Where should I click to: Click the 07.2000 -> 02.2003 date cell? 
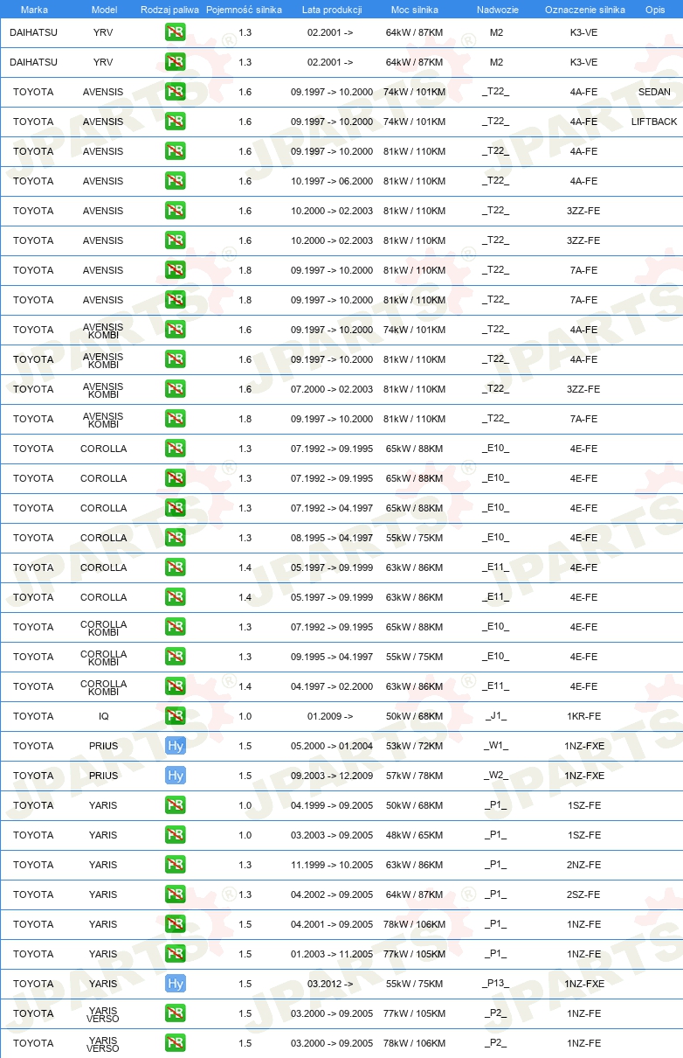(332, 389)
